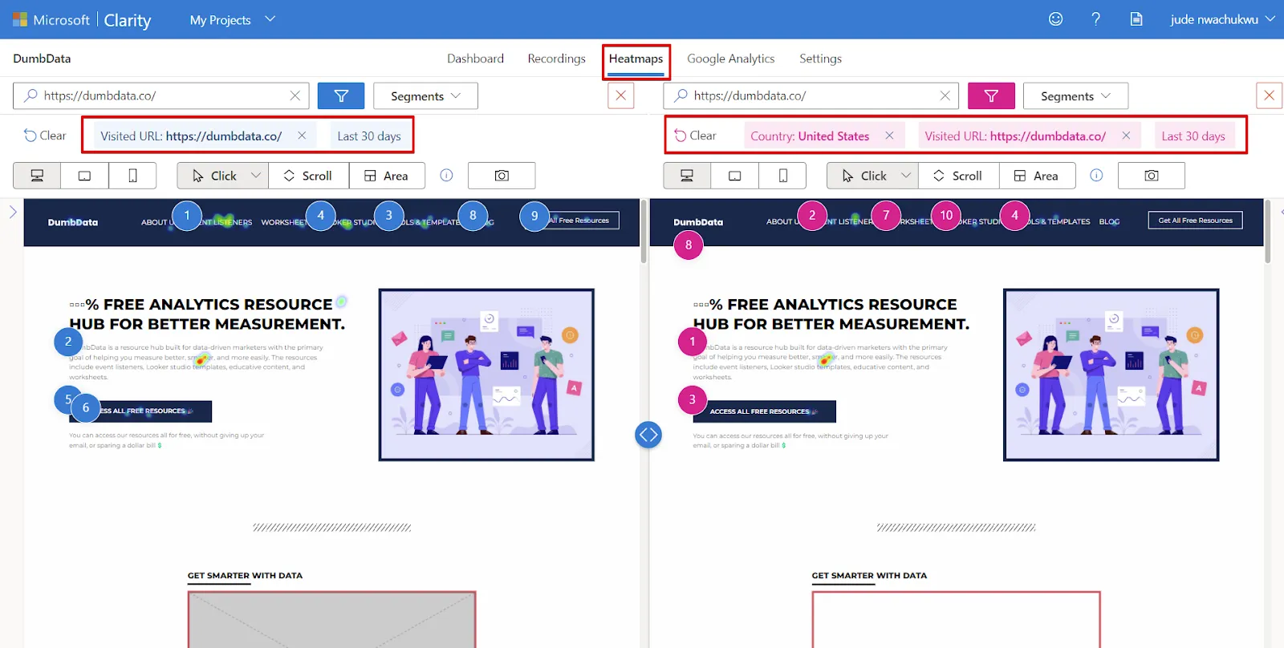Image resolution: width=1284 pixels, height=648 pixels.
Task: Remove Visited URL filter in left pane
Action: point(302,136)
